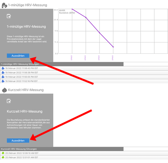Viewport: 168px width, 163px height.
Task: Click the heart icon beside 1-minütige HRV-Messung heading
Action: coord(4,5)
